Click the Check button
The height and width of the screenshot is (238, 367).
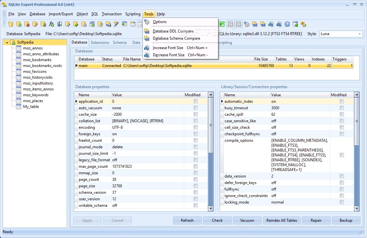point(217,220)
